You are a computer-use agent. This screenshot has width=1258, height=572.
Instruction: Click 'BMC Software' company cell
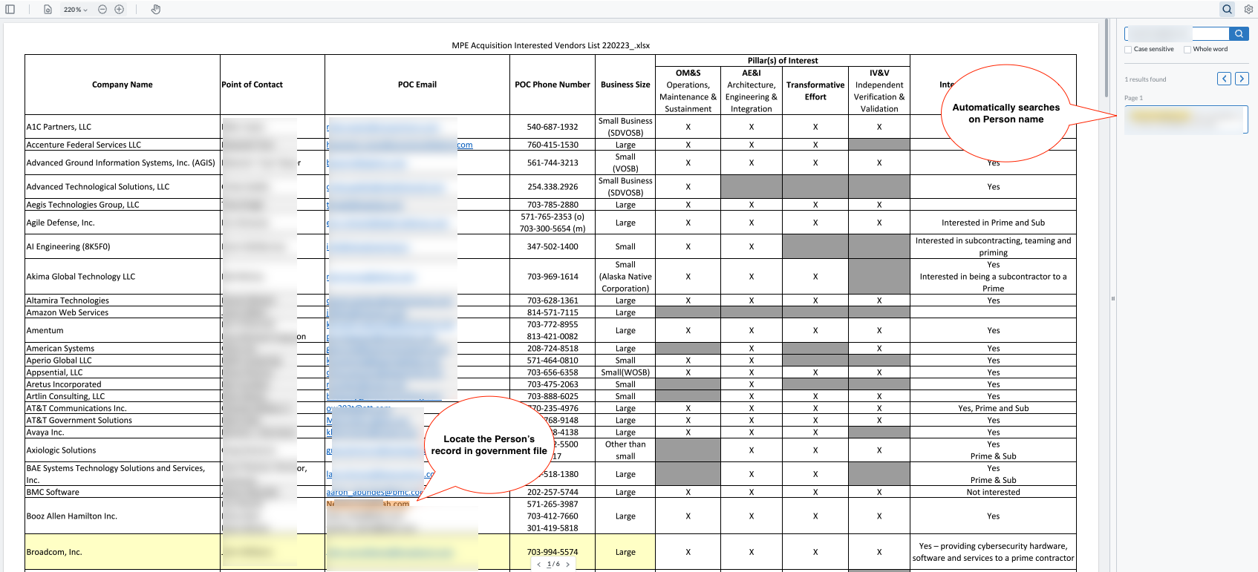123,492
